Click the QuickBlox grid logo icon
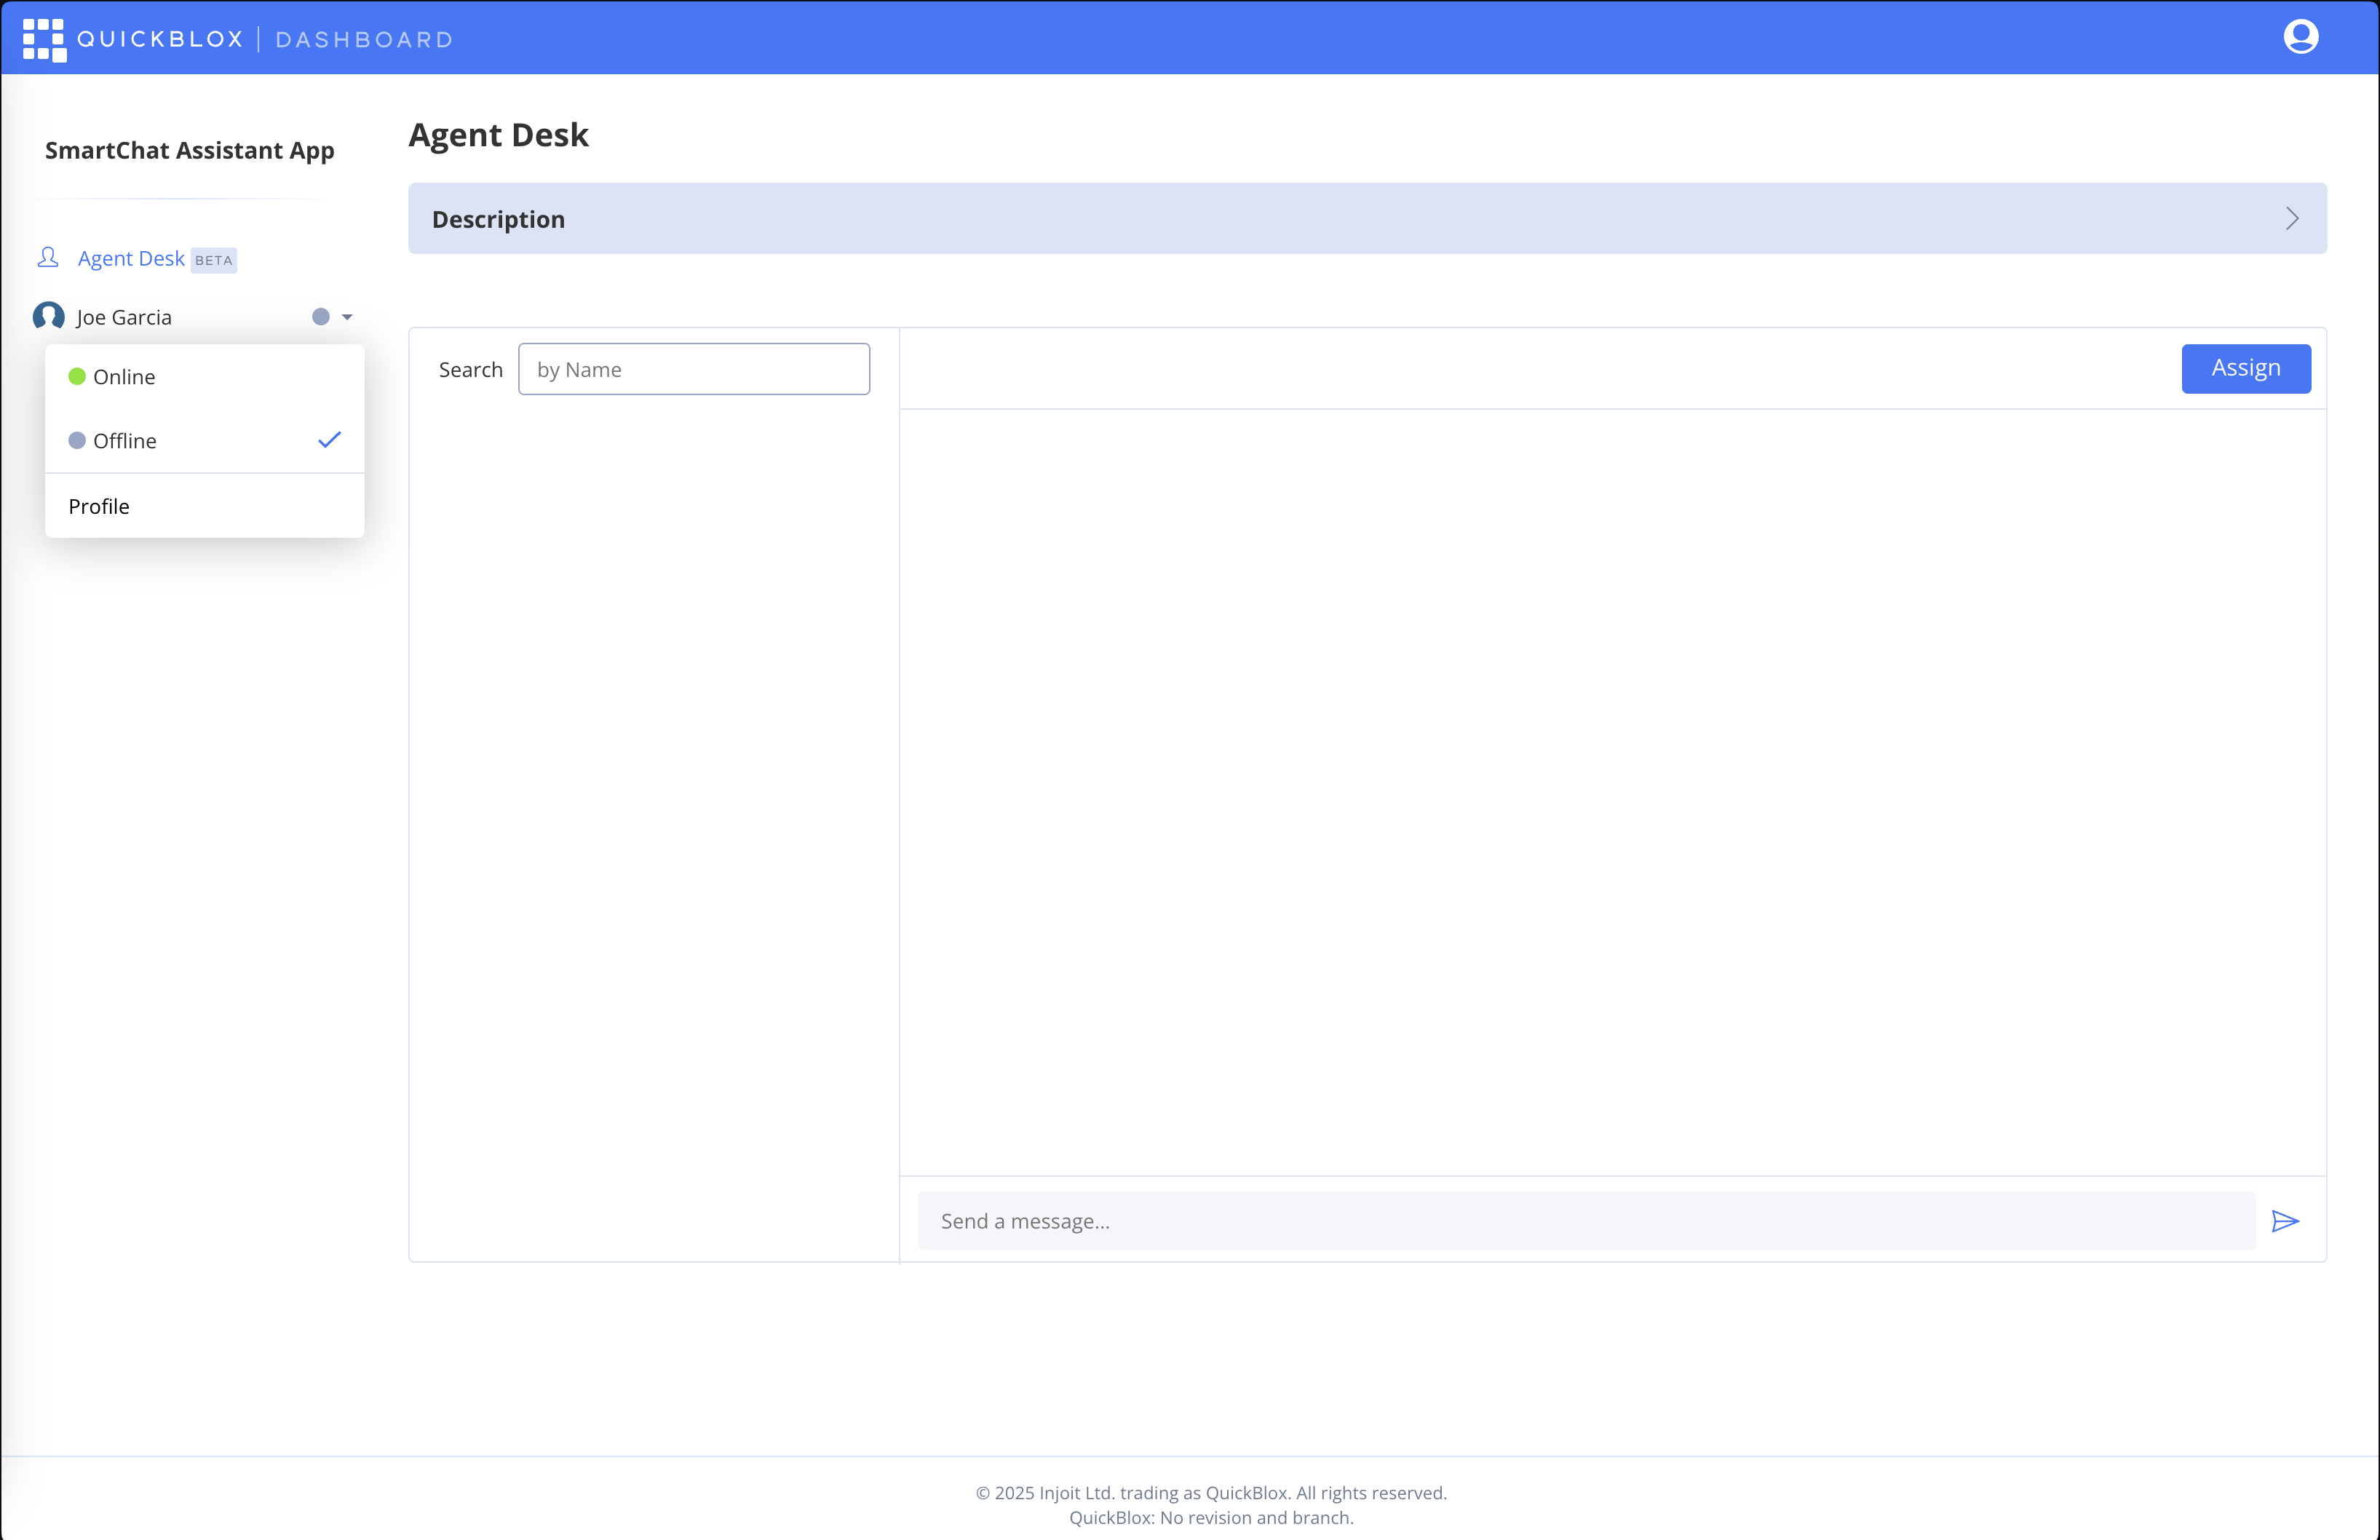2380x1540 pixels. click(x=44, y=39)
